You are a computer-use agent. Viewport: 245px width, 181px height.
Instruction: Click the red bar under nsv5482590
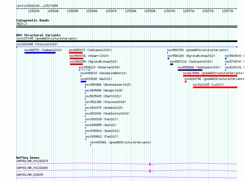click(x=77, y=64)
